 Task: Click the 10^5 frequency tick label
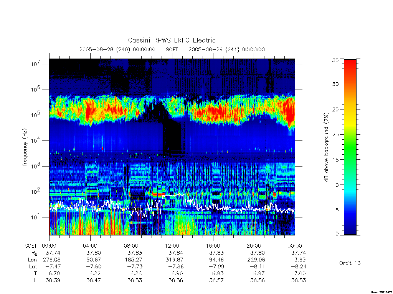pyautogui.click(x=36, y=115)
